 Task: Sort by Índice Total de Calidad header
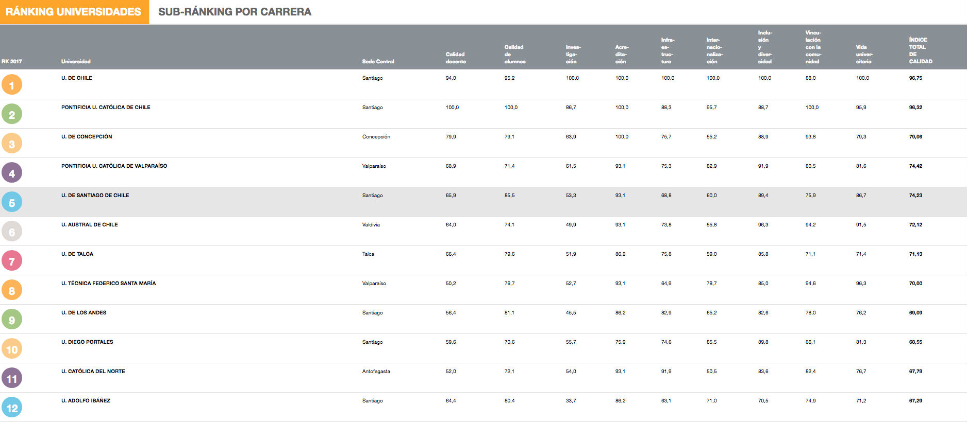click(x=920, y=50)
